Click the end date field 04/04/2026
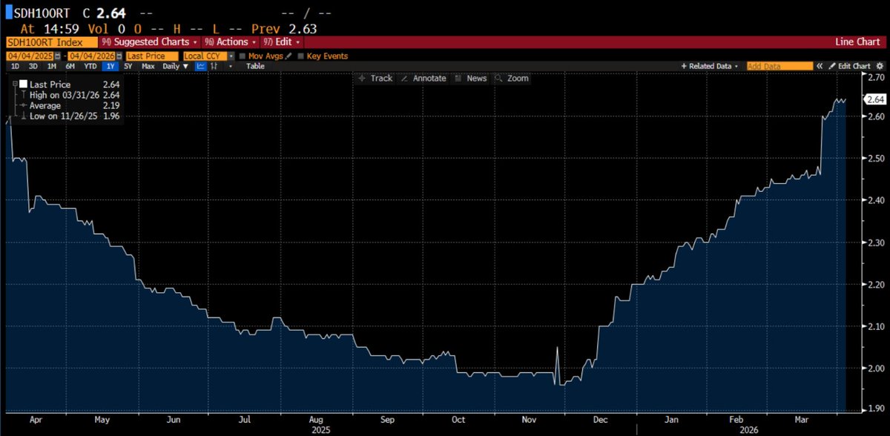 pos(91,56)
